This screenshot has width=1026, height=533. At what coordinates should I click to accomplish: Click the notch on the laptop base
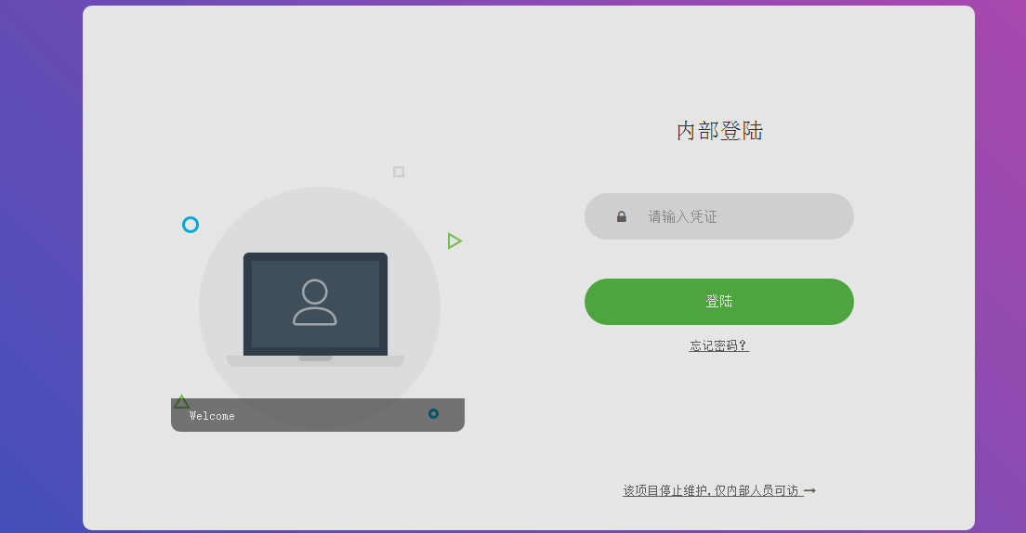coord(315,357)
